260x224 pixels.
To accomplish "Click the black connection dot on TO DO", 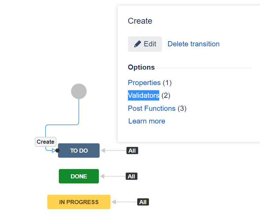I will tap(57, 151).
